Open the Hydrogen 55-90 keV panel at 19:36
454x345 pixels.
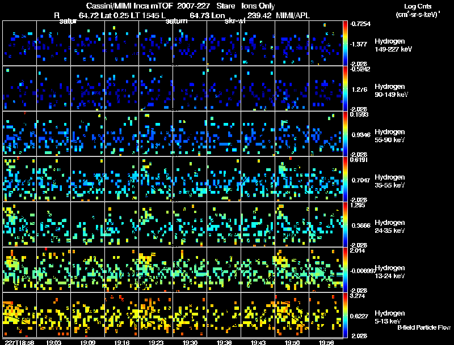tap(224, 134)
